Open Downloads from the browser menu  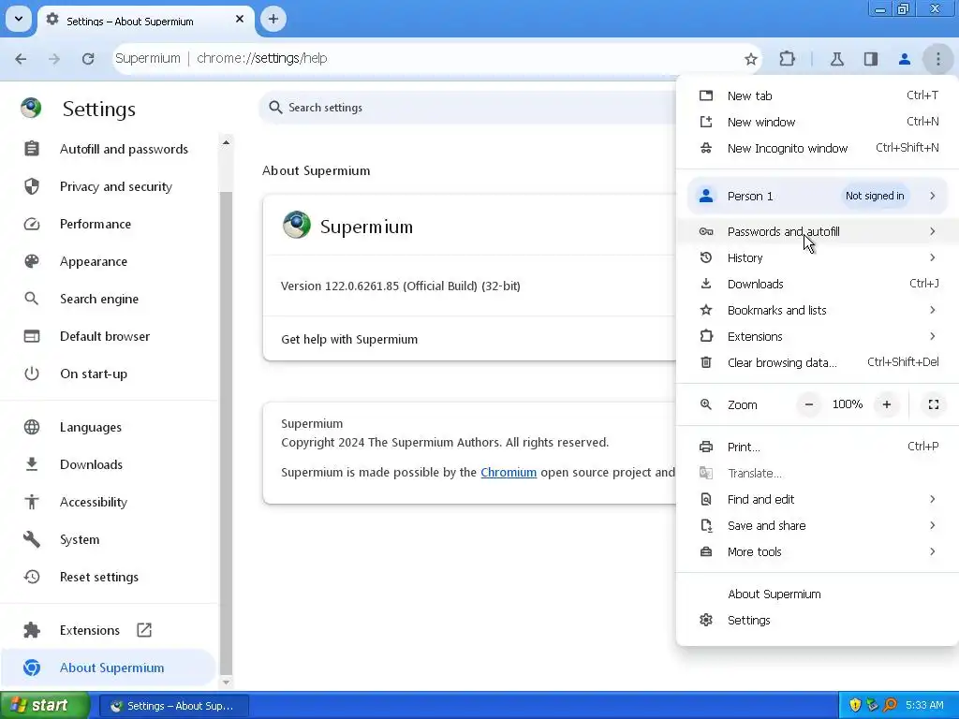coord(818,285)
